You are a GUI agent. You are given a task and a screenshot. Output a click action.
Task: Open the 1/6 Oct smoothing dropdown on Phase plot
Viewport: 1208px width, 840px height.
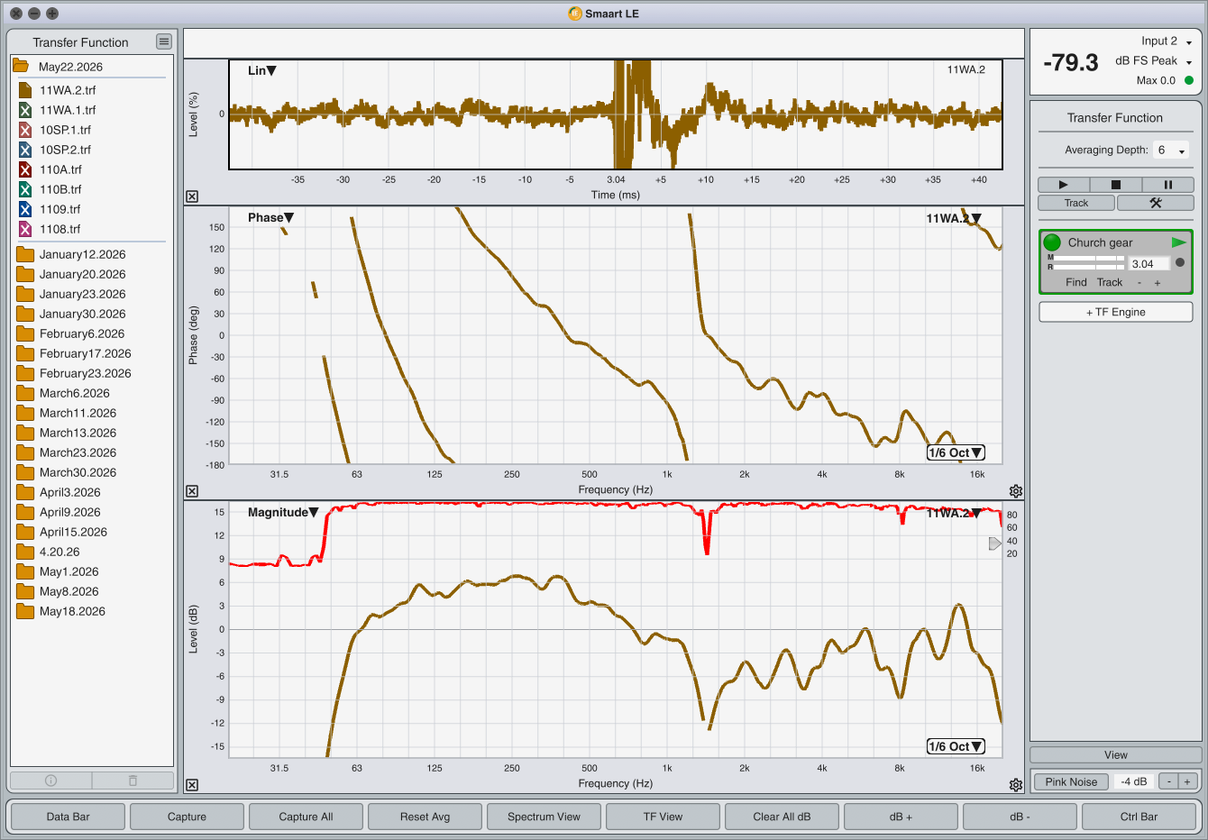(956, 452)
